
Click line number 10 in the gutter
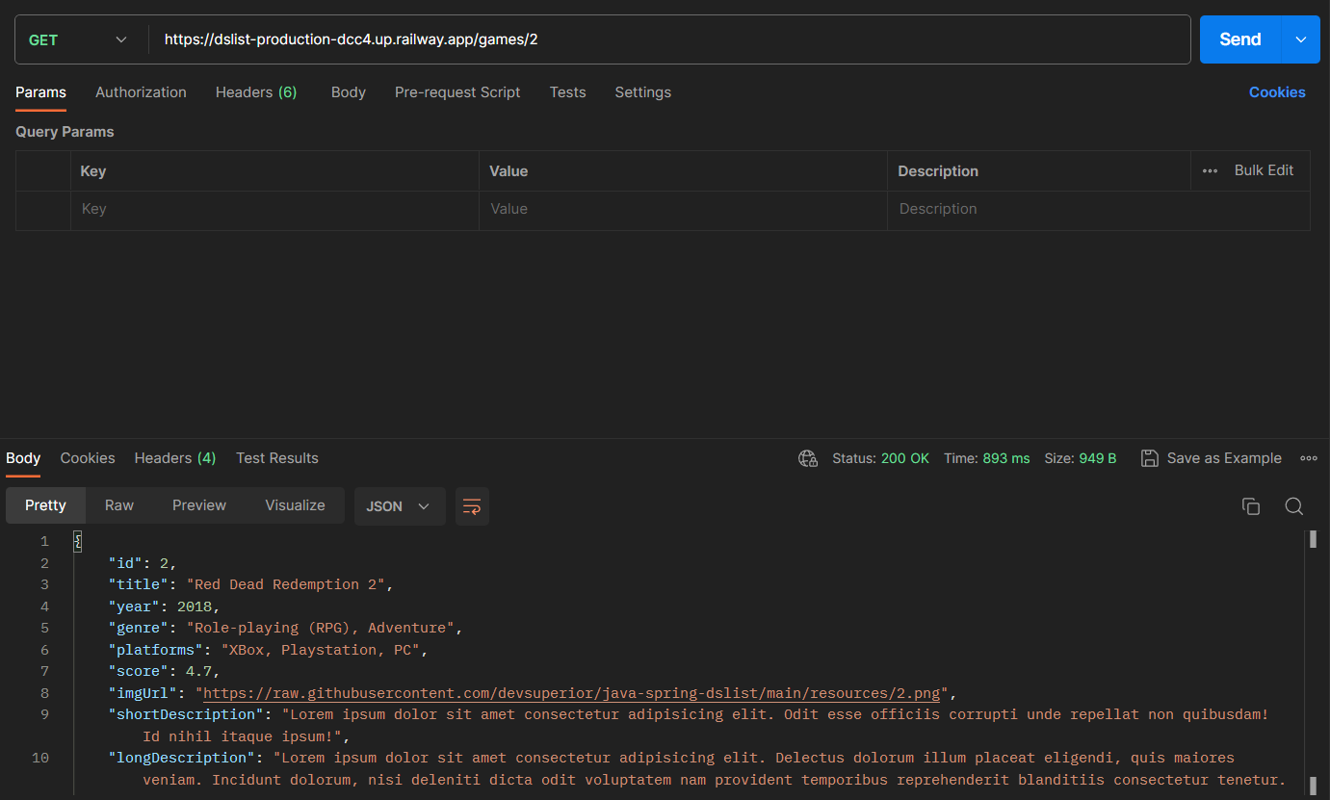pyautogui.click(x=40, y=758)
